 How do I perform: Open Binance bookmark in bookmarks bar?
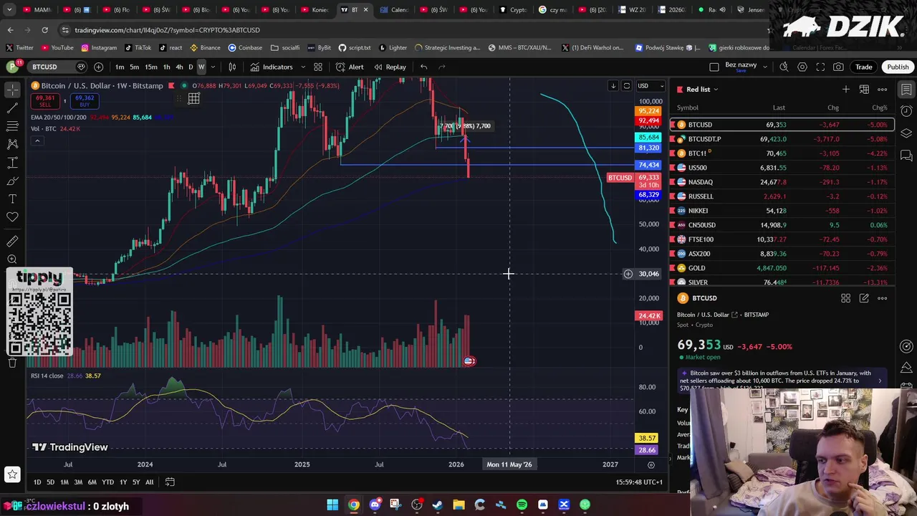tap(204, 48)
